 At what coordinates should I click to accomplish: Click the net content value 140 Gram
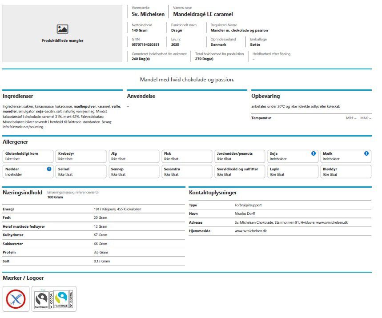[x=140, y=30]
